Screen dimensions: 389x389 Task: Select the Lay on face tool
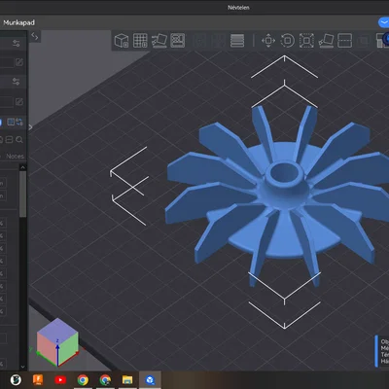[326, 41]
